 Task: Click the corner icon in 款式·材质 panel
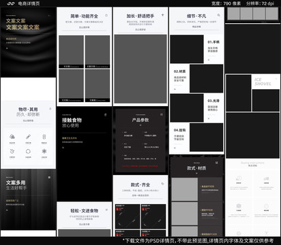click(217, 163)
